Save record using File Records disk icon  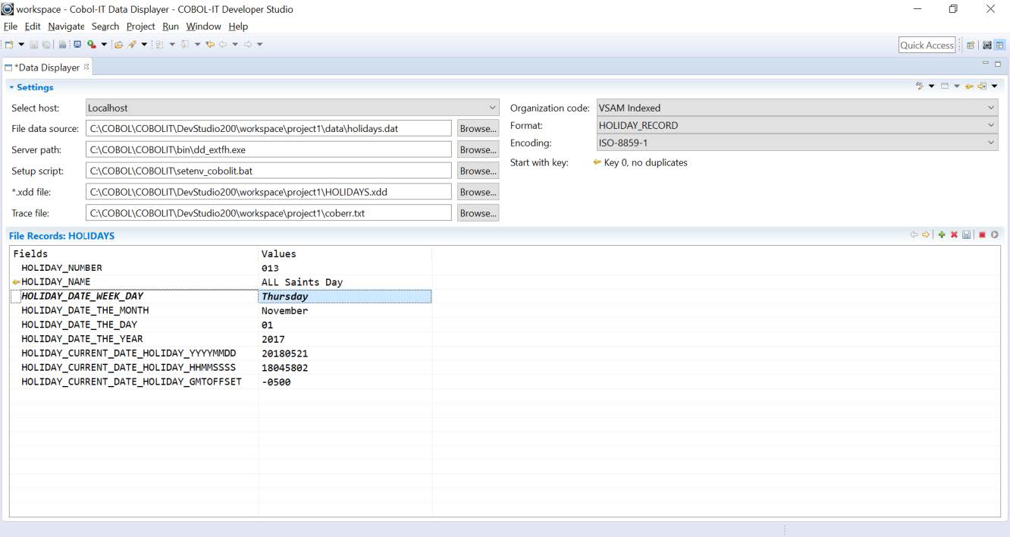tap(966, 235)
